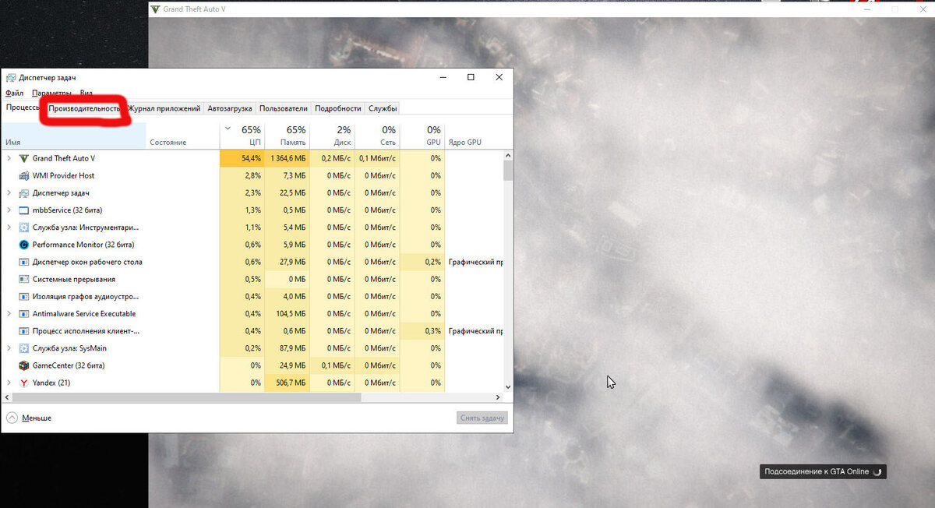Click the Antimalware Service Executable icon
The height and width of the screenshot is (508, 935).
(24, 313)
